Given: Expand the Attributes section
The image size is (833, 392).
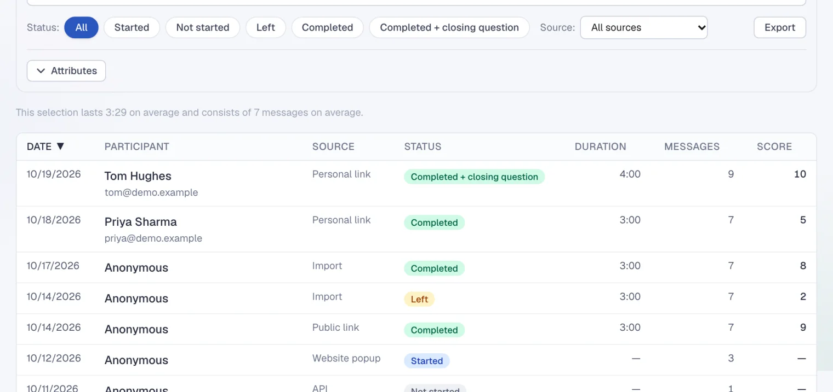Looking at the screenshot, I should [x=66, y=71].
